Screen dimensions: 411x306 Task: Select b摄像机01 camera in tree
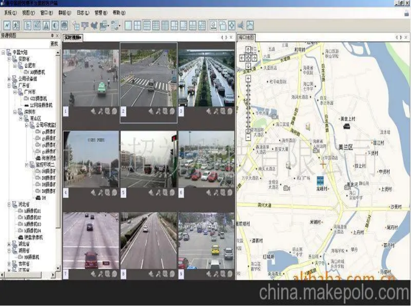pos(32,211)
